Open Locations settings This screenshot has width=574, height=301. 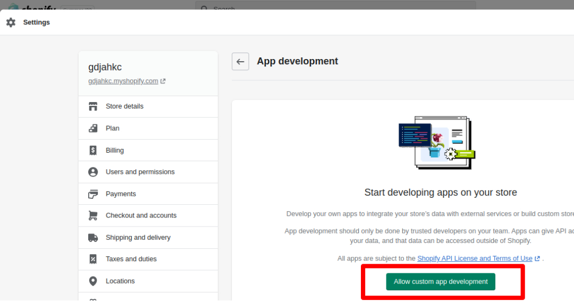point(148,281)
